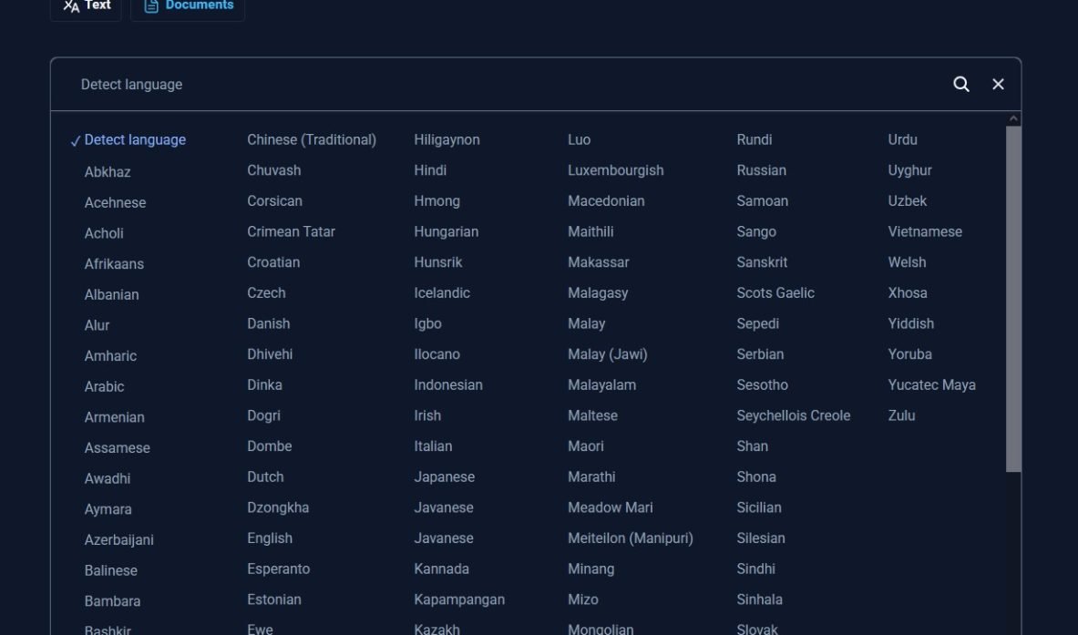
Task: Choose Meiteilon (Manipuri)
Action: point(631,538)
